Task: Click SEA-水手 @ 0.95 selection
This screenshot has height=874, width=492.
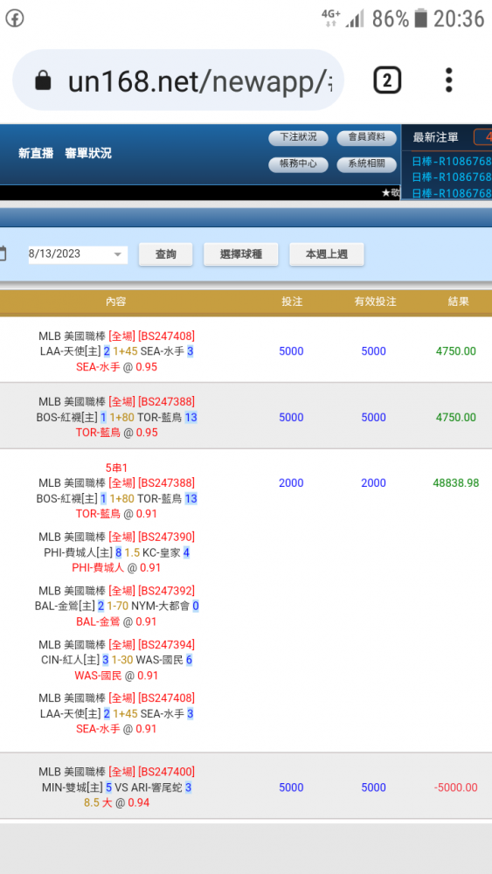Action: click(x=116, y=367)
